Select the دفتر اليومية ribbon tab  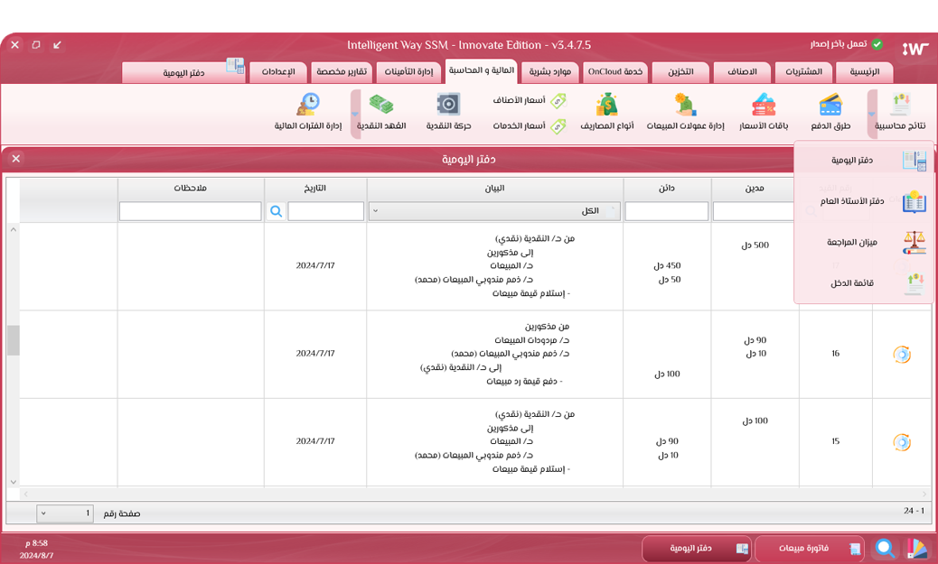tap(185, 72)
